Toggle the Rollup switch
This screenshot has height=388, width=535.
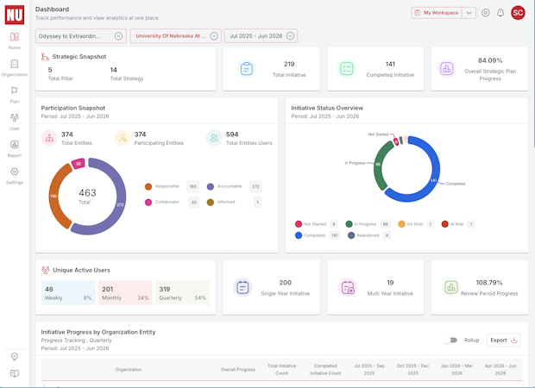pyautogui.click(x=450, y=341)
